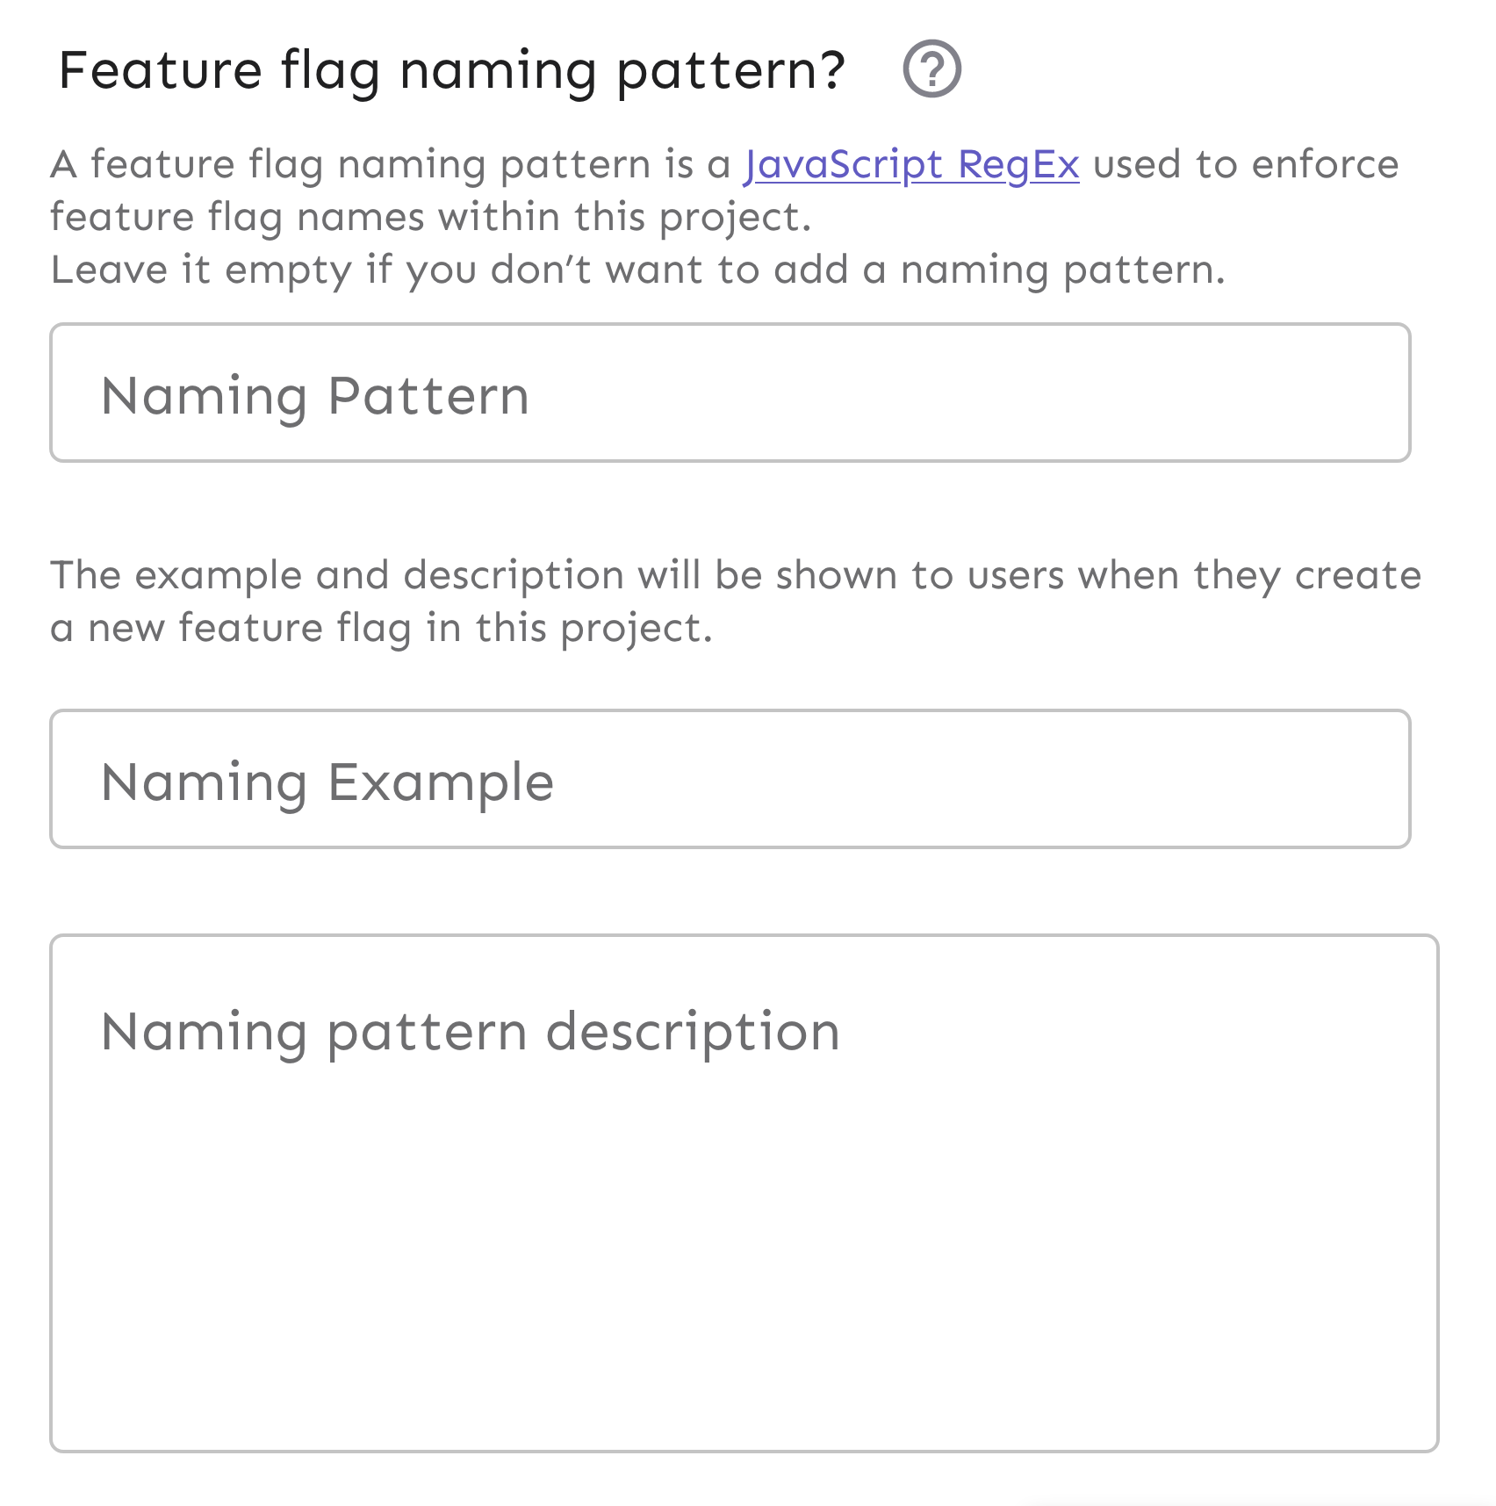This screenshot has width=1496, height=1506.
Task: Open the JavaScript RegEx link
Action: click(911, 164)
